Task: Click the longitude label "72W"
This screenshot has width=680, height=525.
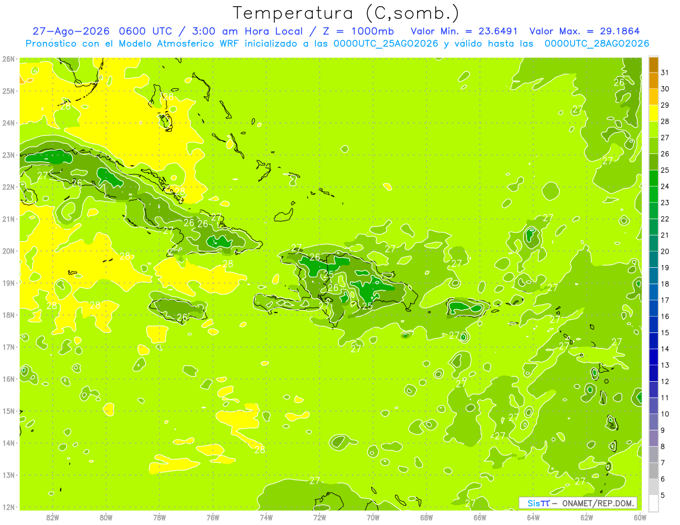Action: [320, 517]
